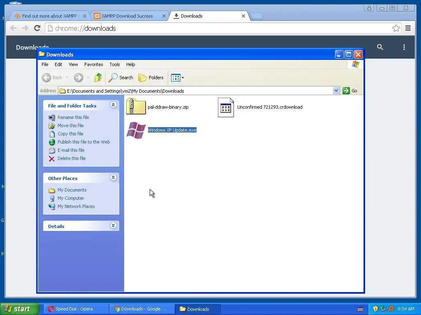Expand the Explorer address bar dropdown
This screenshot has height=315, width=421.
pos(336,91)
